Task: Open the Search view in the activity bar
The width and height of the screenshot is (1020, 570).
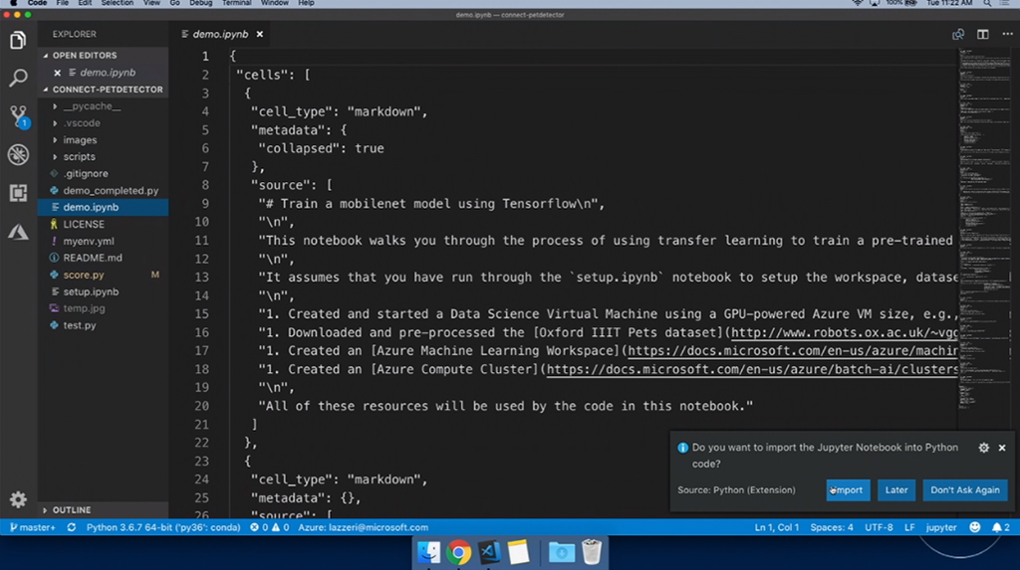Action: [18, 78]
